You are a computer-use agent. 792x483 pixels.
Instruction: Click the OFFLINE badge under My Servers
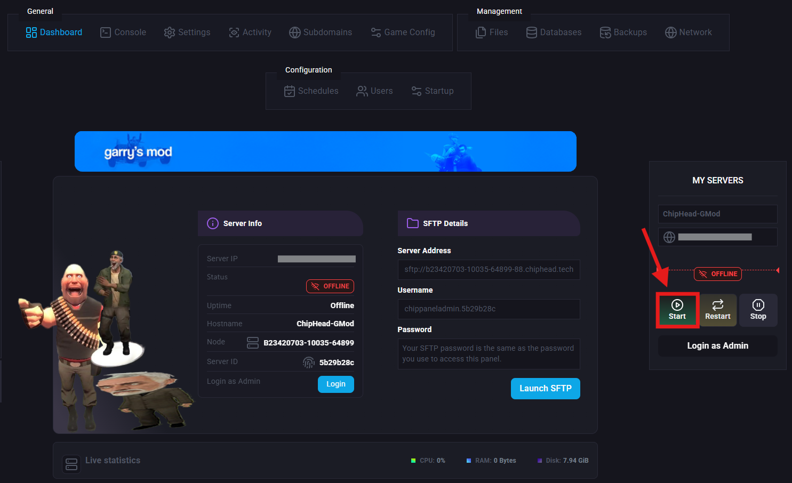coord(718,274)
